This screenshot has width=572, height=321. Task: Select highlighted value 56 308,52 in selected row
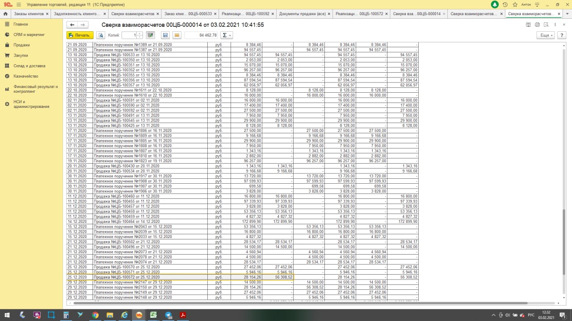click(x=278, y=277)
